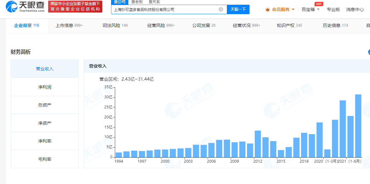Click the 会员服务 link
370x184 pixels.
281,9
